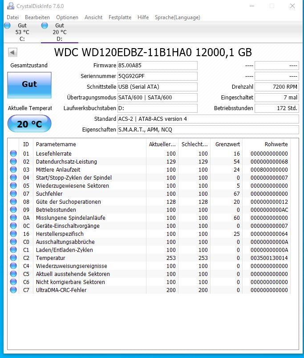Click status icon of Wiederzugewiesene Sektoren row

click(13, 185)
